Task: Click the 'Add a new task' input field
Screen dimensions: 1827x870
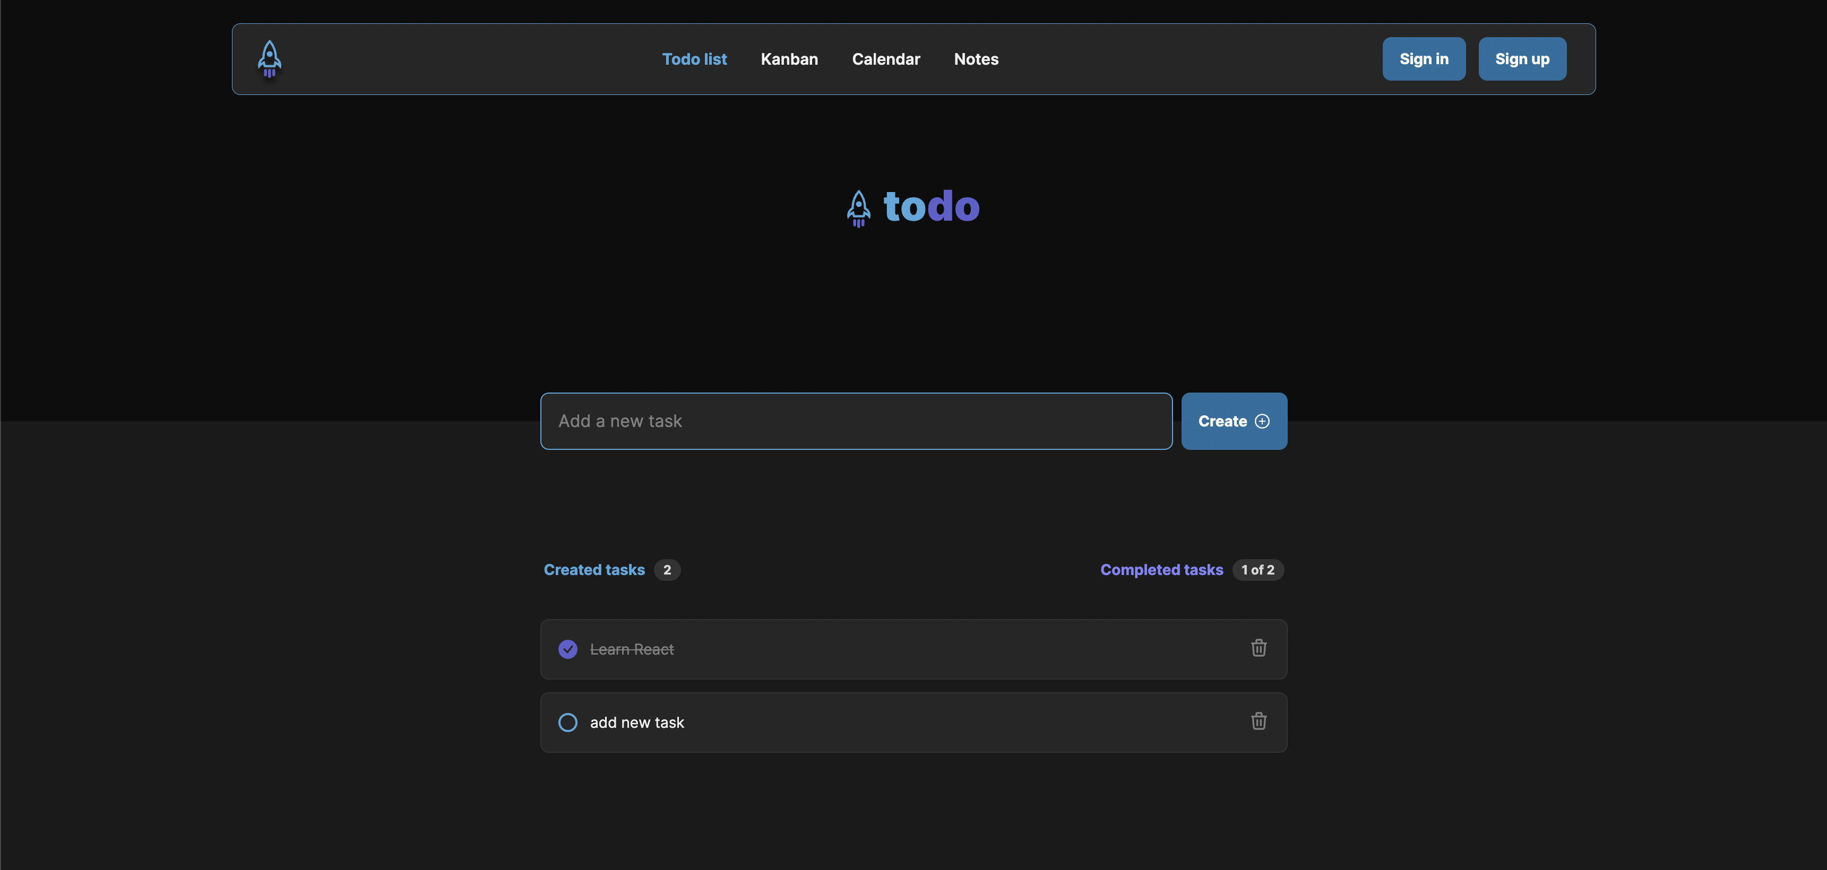Action: coord(855,421)
